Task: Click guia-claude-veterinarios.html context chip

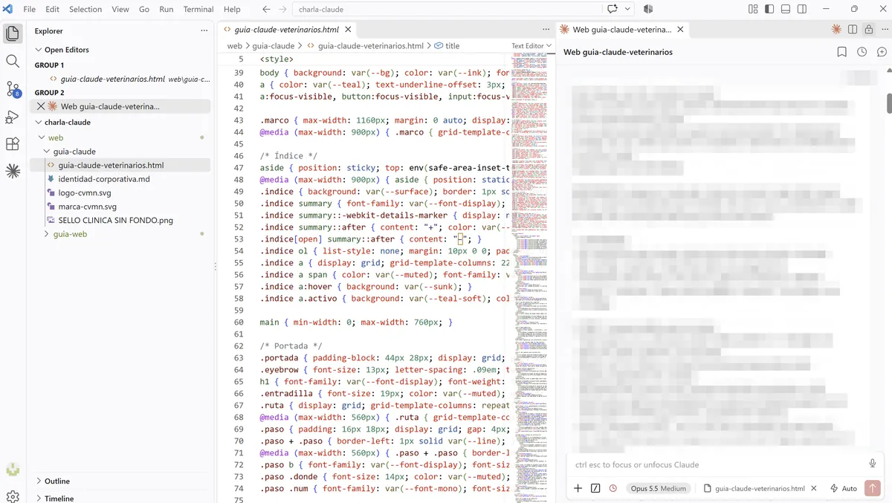Action: click(754, 488)
